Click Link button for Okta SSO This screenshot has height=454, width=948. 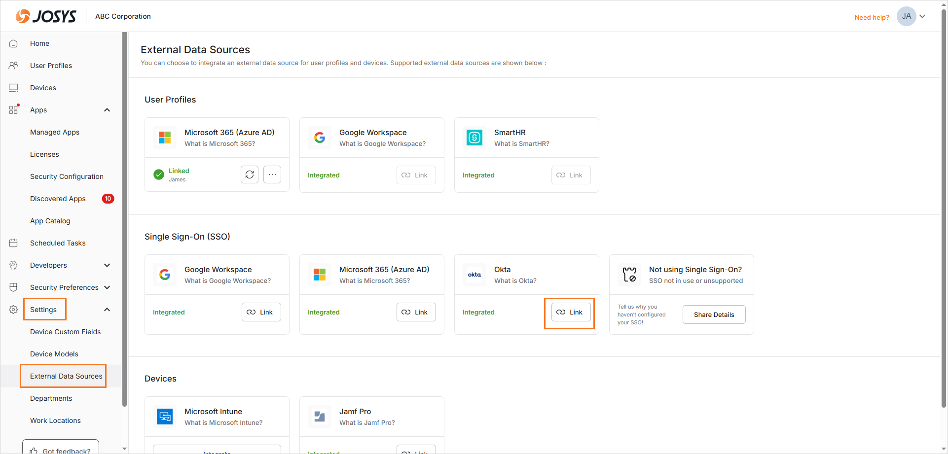click(571, 312)
